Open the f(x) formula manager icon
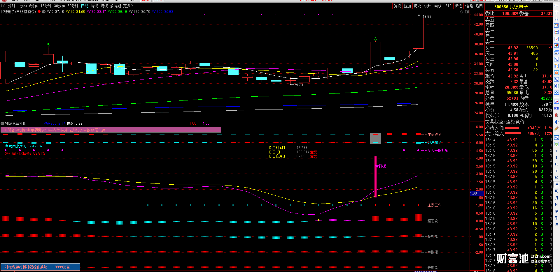 [556, 86]
